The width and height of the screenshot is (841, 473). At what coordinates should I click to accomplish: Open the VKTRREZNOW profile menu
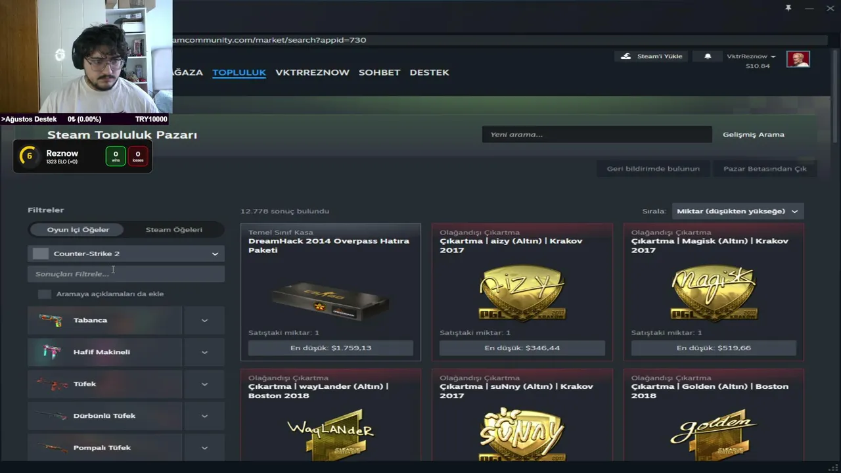point(312,72)
